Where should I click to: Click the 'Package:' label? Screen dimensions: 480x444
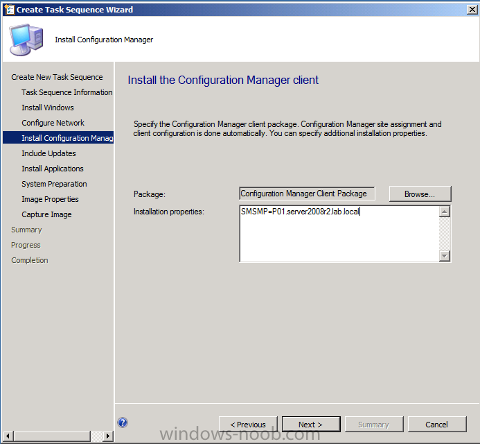click(x=150, y=194)
